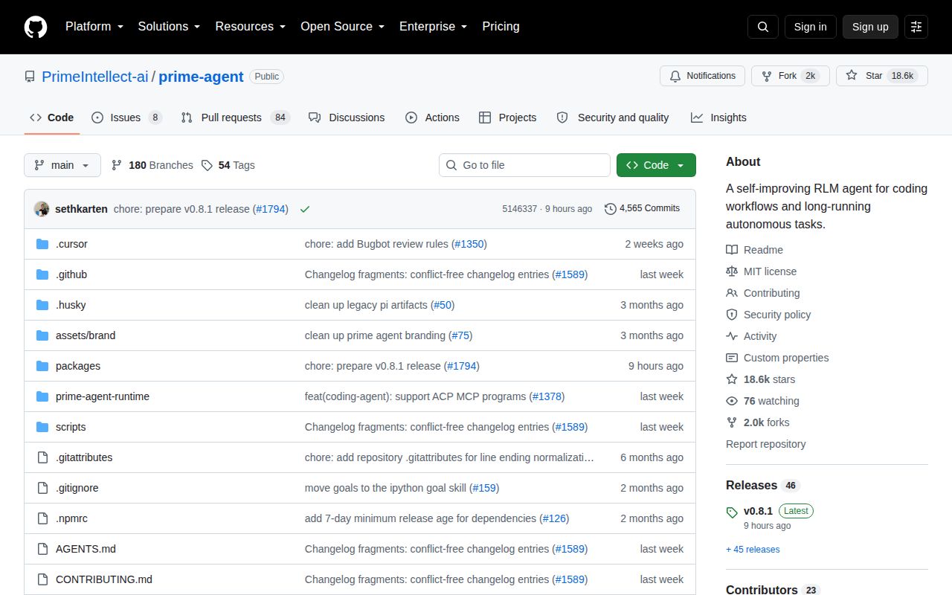
Task: Expand the Resources dropdown menu
Action: coord(251,26)
